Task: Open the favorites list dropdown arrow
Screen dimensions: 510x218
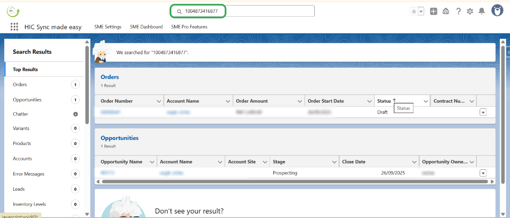Action: (421, 12)
